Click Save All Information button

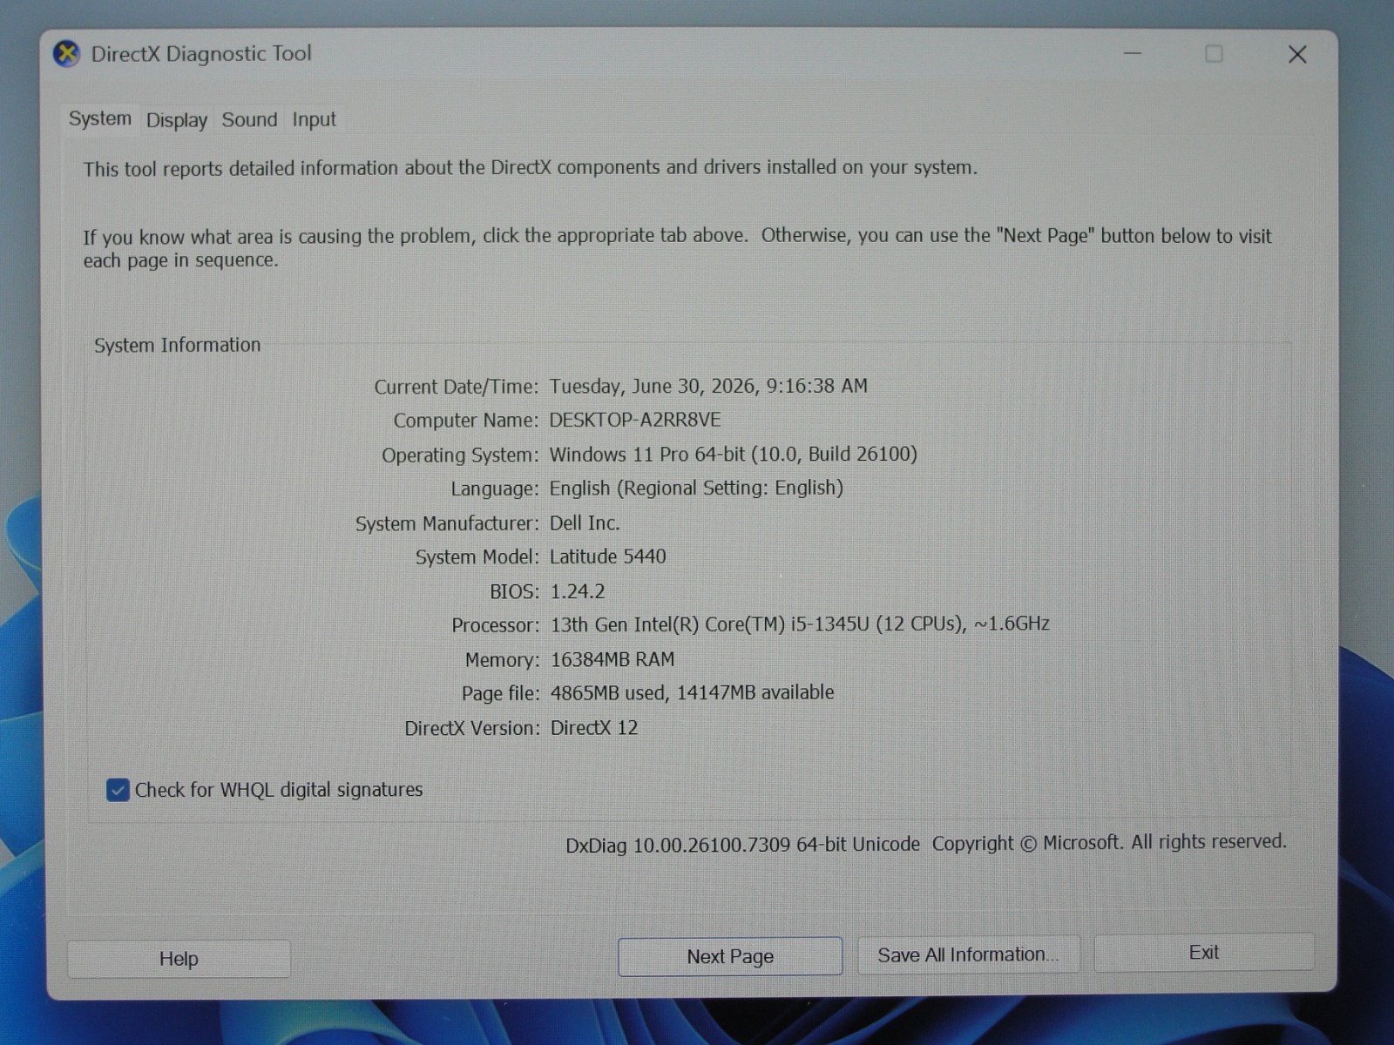[x=968, y=954]
